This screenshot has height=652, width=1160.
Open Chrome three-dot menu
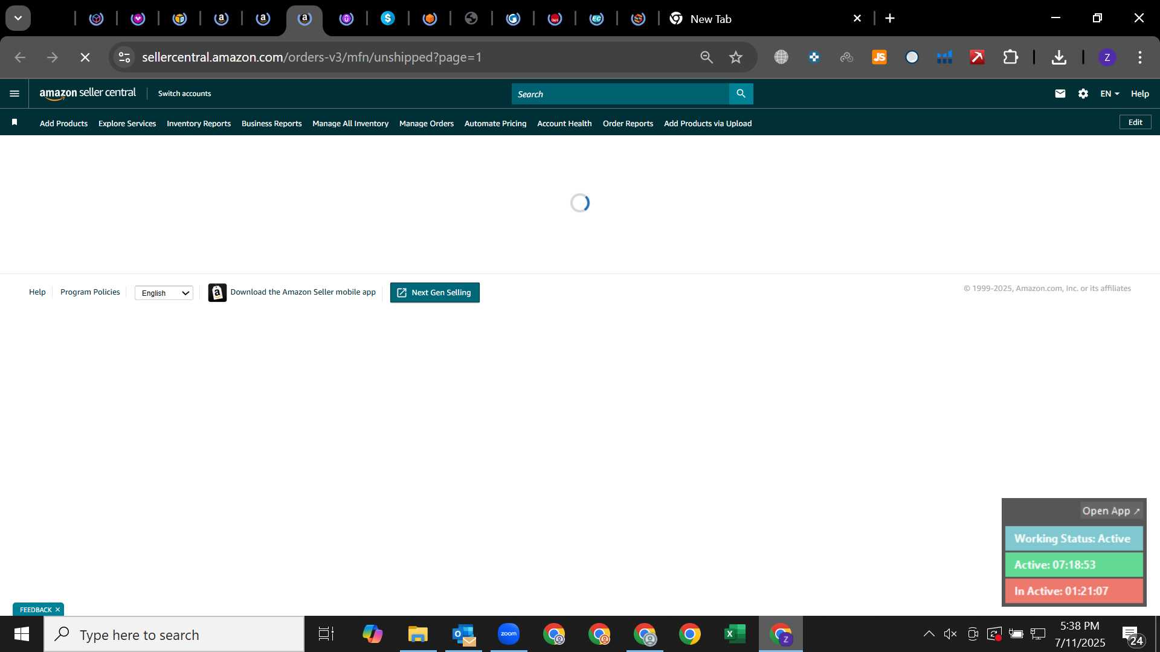point(1140,57)
